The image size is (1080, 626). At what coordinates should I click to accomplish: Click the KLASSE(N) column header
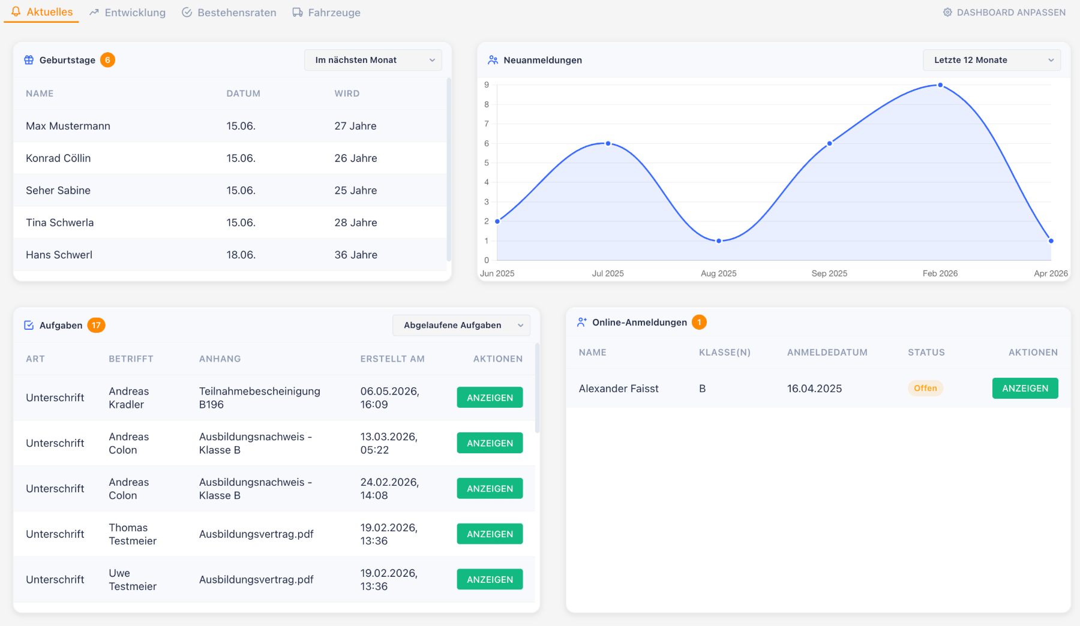point(725,353)
